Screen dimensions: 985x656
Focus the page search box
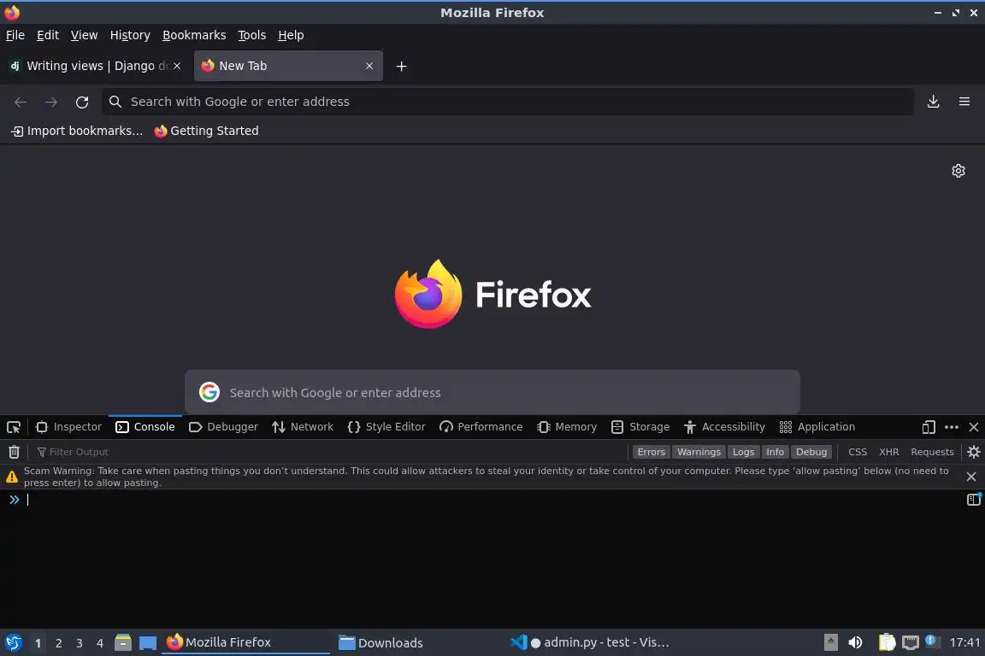point(492,392)
